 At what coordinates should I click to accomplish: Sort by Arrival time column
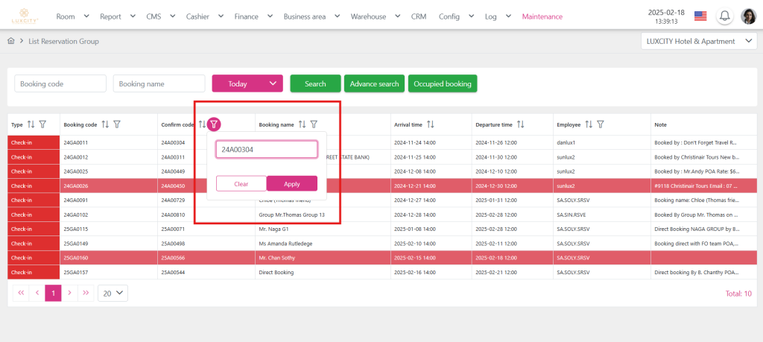point(430,124)
